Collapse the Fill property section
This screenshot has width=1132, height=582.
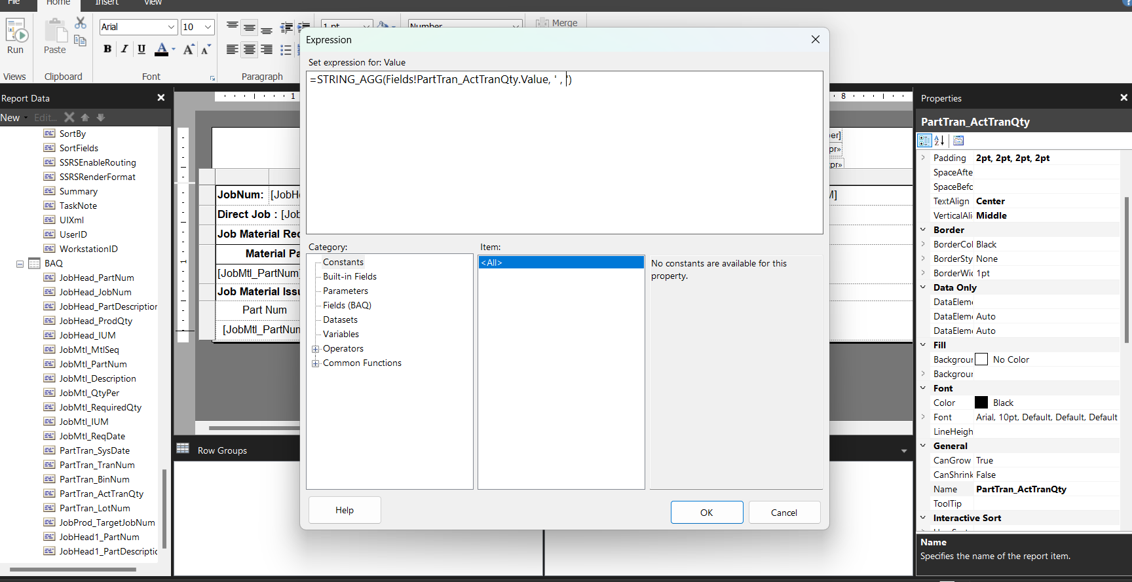pos(923,345)
